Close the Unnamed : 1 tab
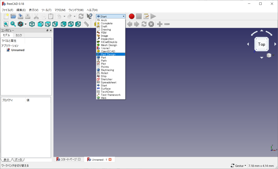This screenshot has height=169, width=278. click(110, 160)
